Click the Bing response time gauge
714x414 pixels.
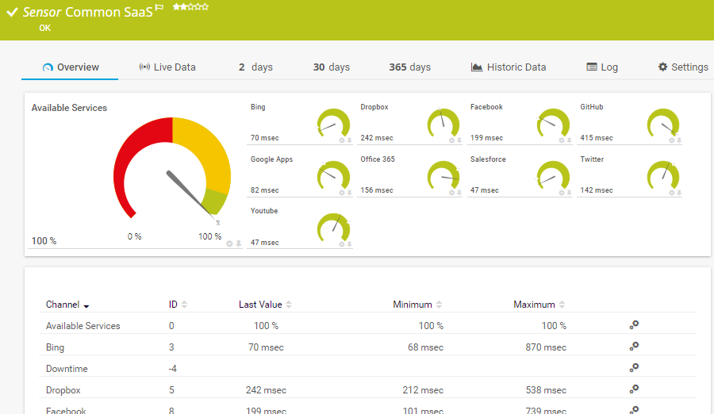(333, 124)
